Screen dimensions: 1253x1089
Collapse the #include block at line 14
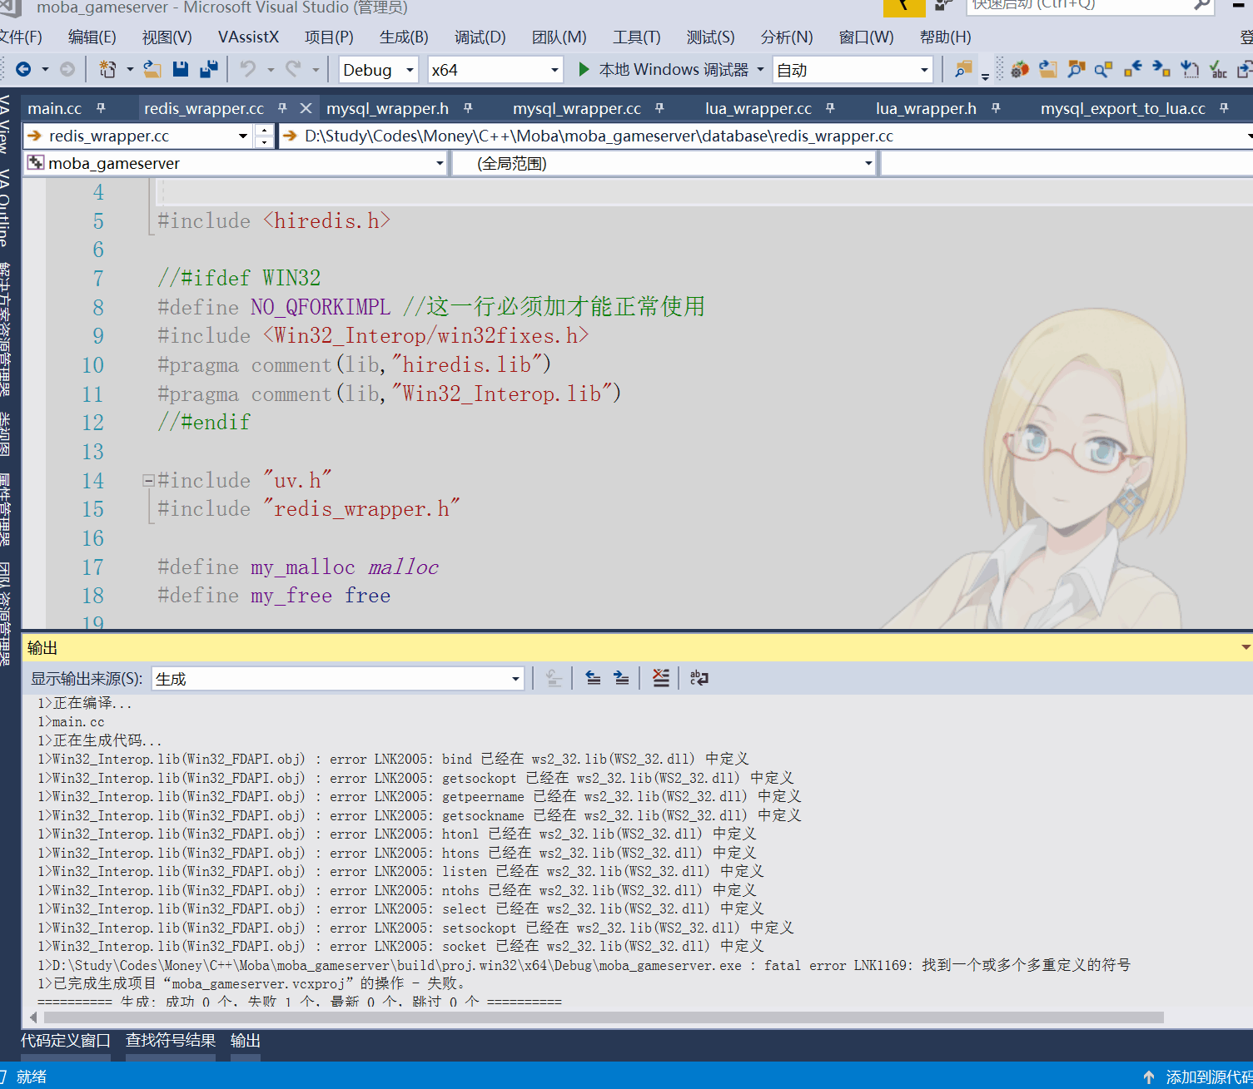pyautogui.click(x=148, y=480)
